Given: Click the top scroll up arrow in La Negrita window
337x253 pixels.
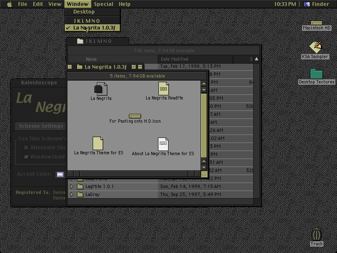Looking at the screenshot, I should click(204, 83).
